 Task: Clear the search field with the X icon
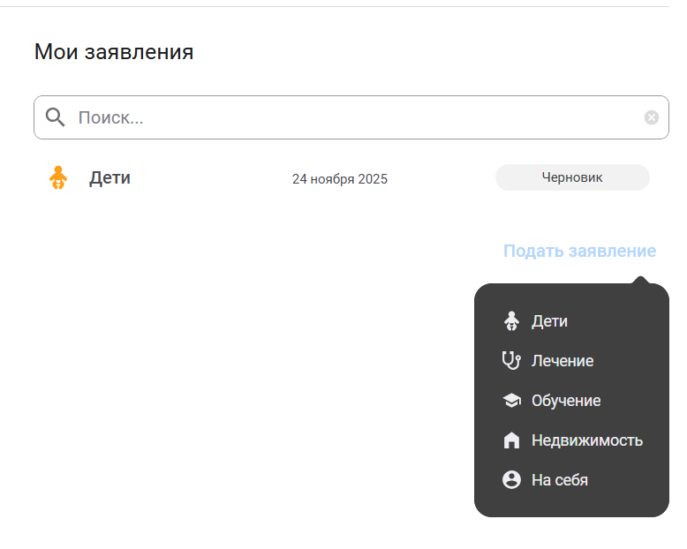point(651,117)
